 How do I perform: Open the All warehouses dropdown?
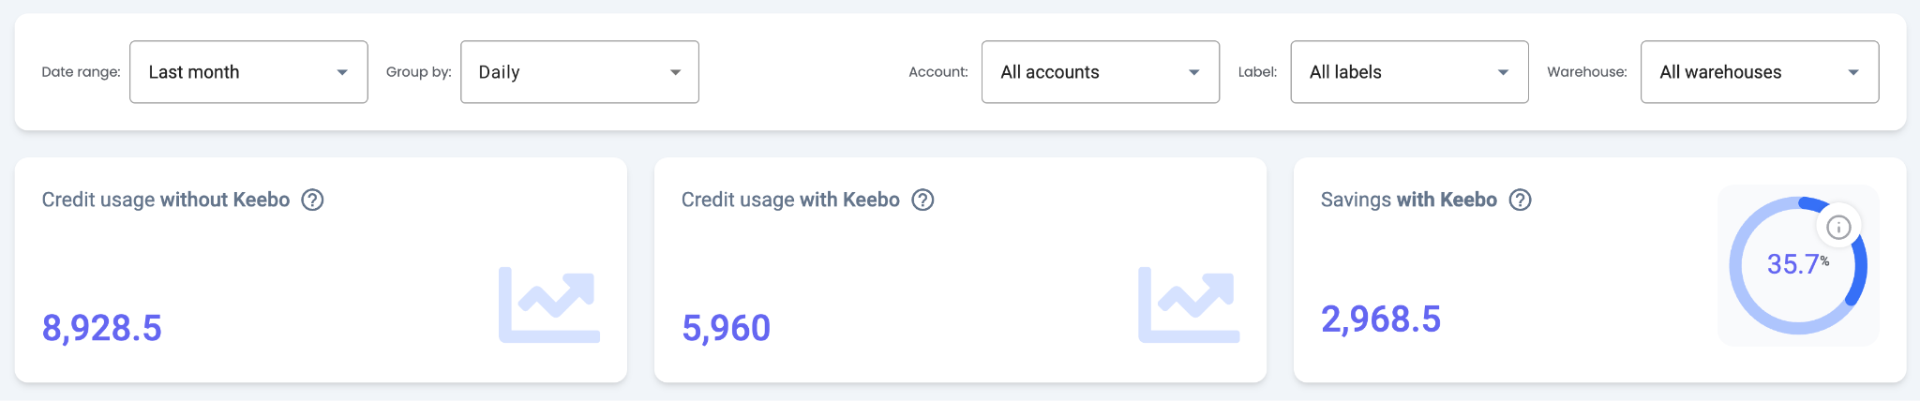click(x=1759, y=72)
